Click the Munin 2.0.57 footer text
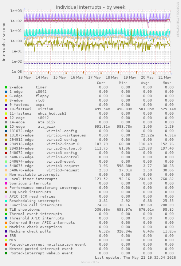This screenshot has height=266, width=181. pos(90,262)
